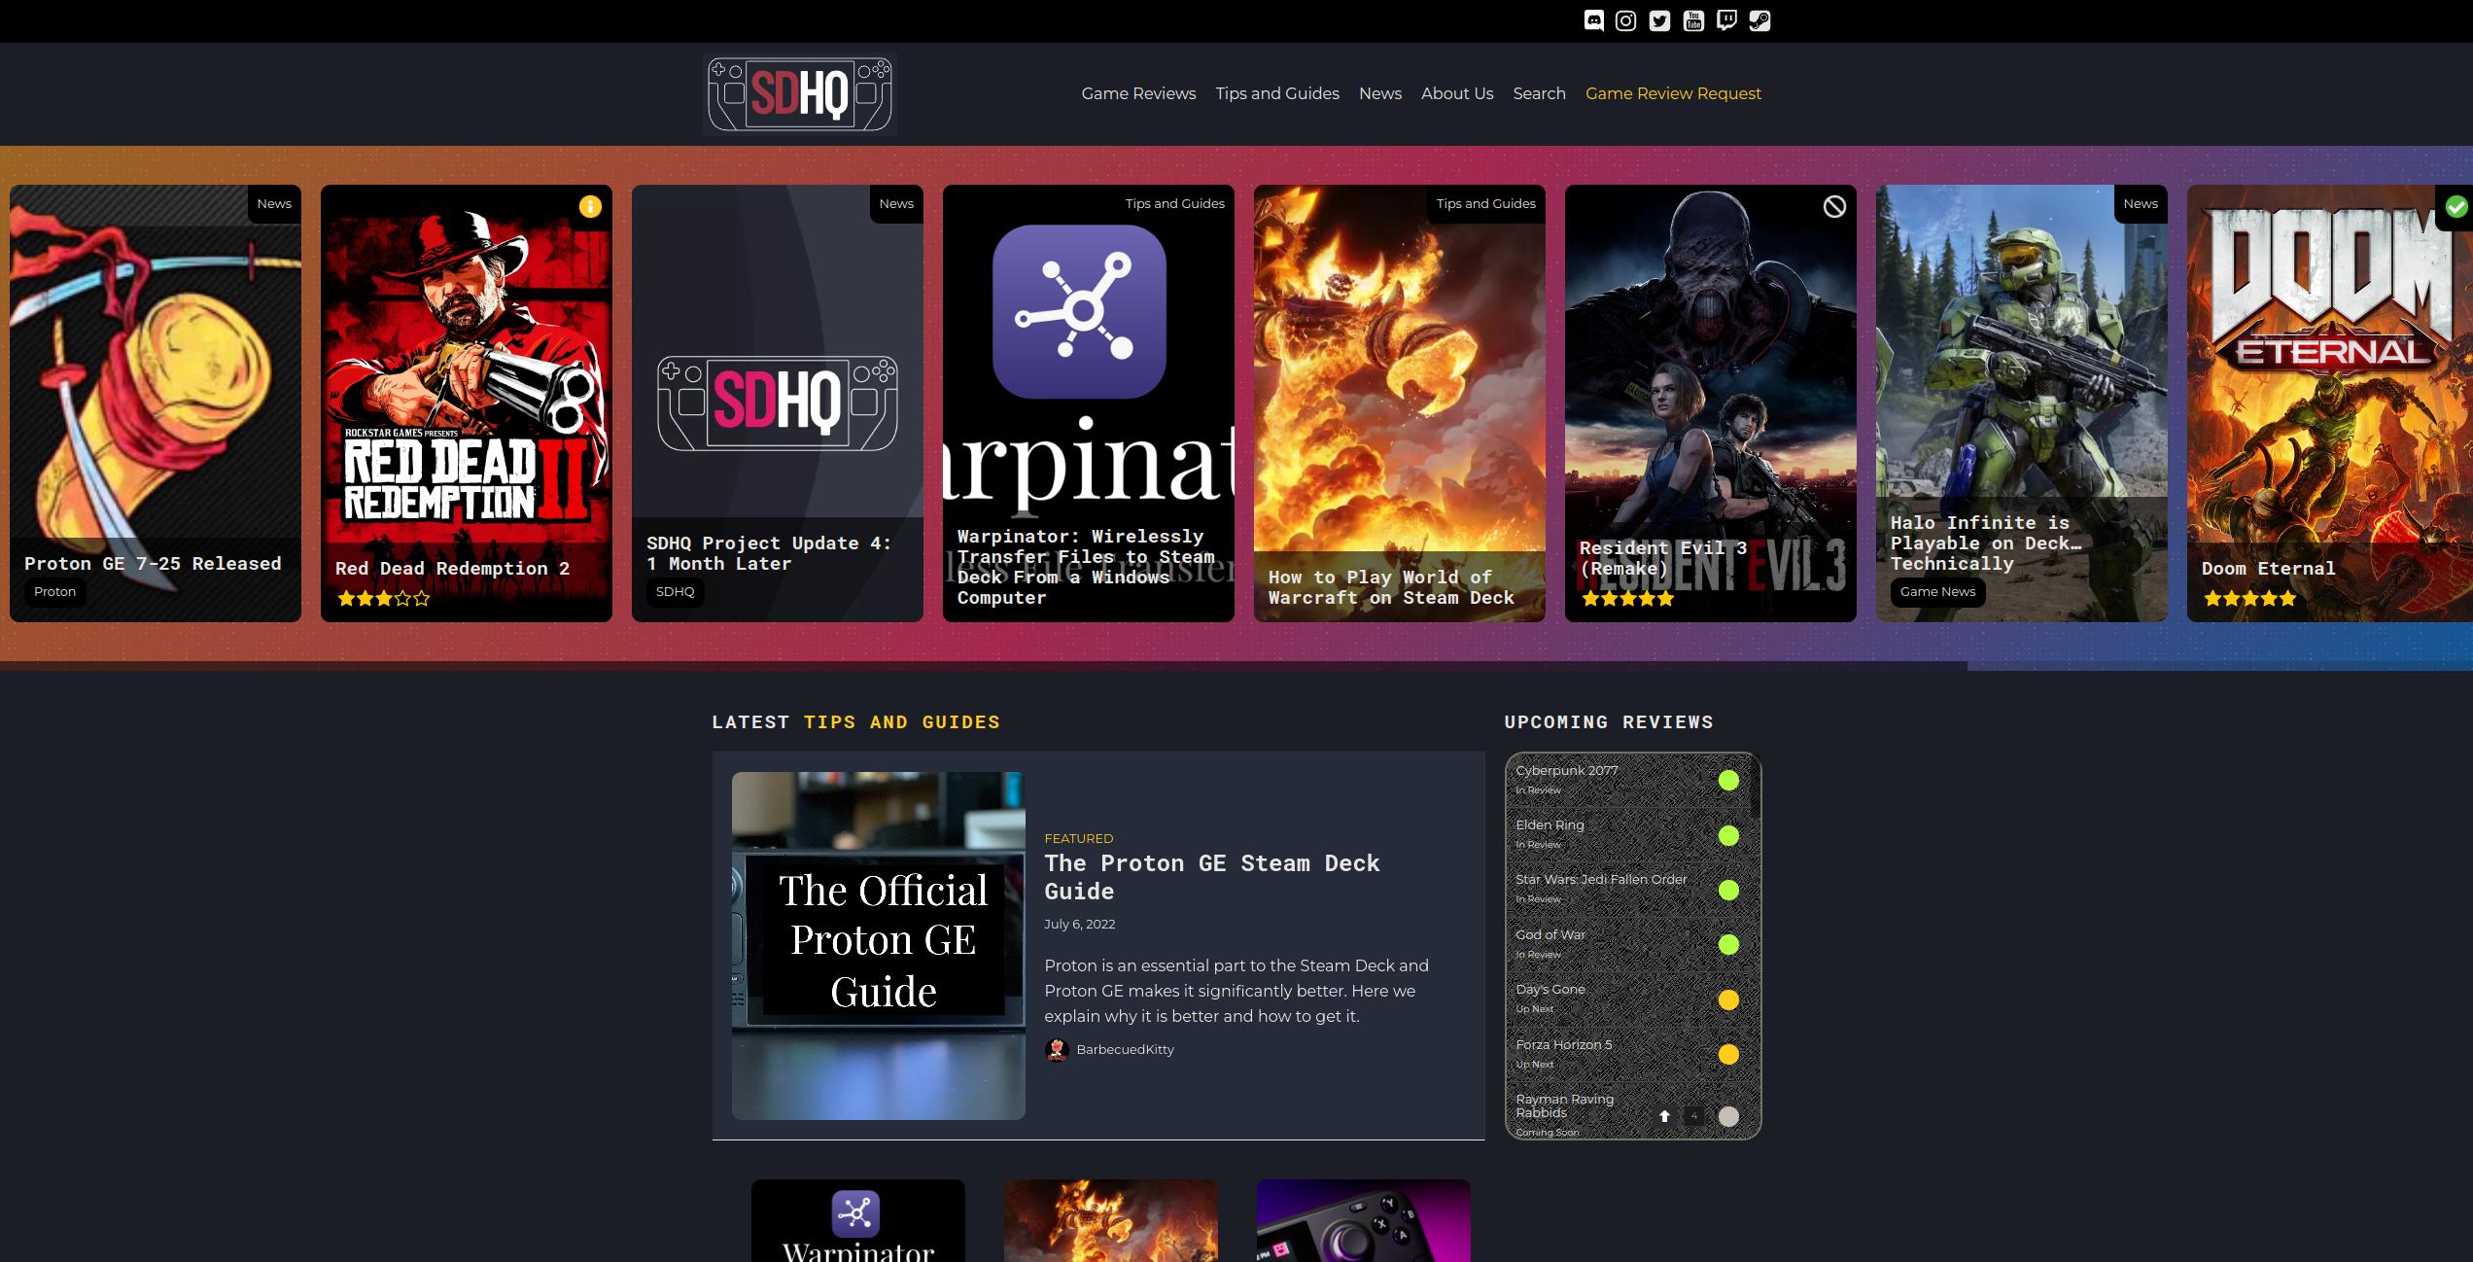This screenshot has width=2473, height=1262.
Task: Click the July 6, 2022 post date
Action: tap(1079, 924)
